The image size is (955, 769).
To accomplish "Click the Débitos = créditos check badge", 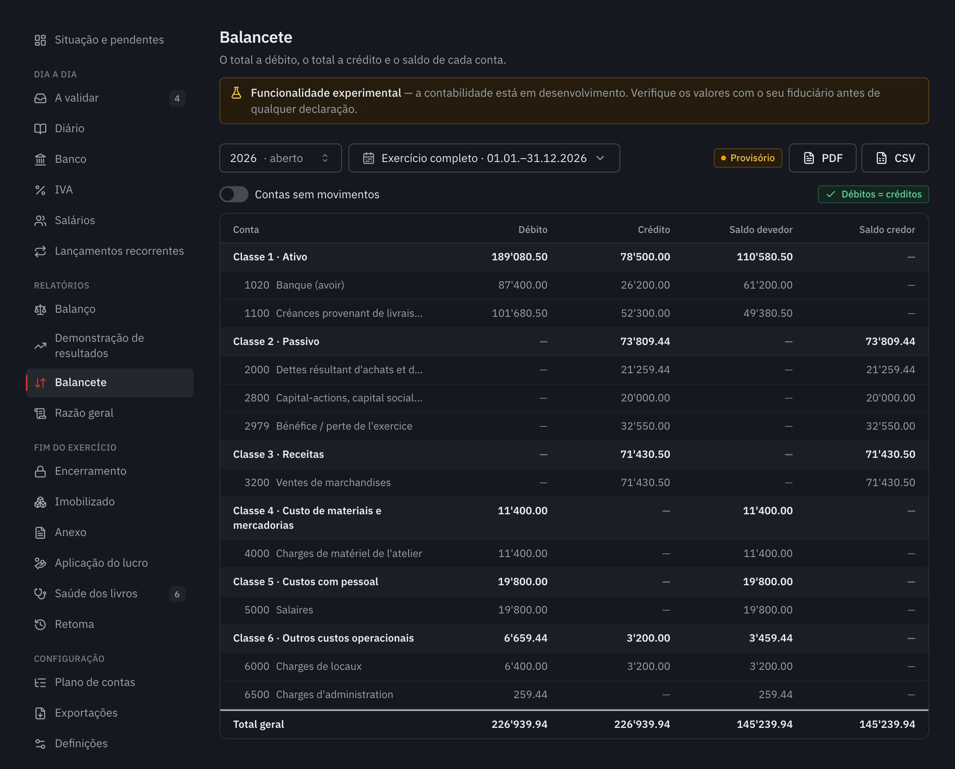I will pos(874,194).
